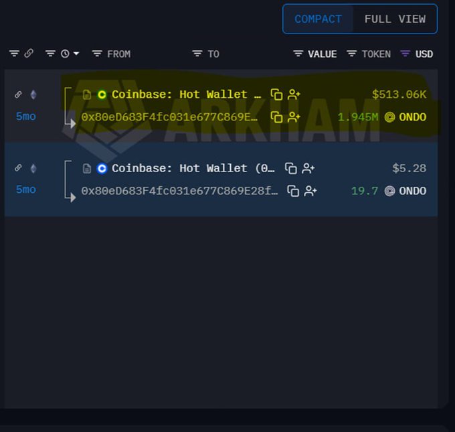Click Coinbase logo in $5.28 row
The height and width of the screenshot is (432, 455).
(x=102, y=169)
